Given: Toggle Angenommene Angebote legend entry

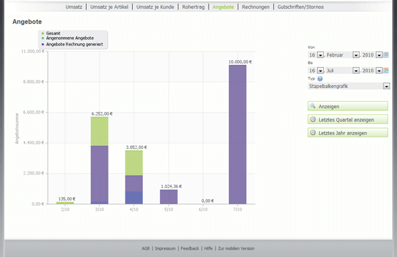Looking at the screenshot, I should (68, 38).
